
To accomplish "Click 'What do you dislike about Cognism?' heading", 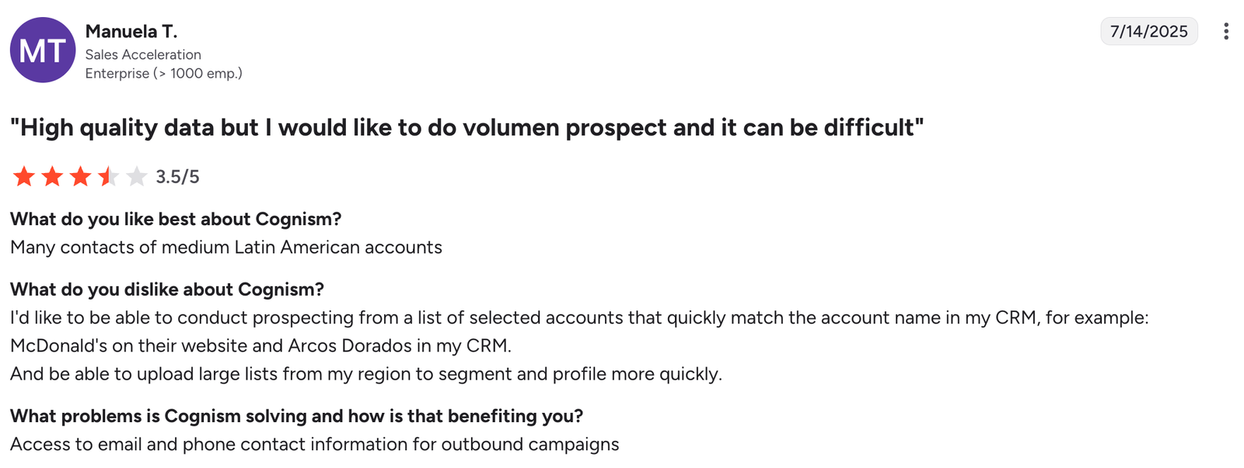I will [167, 289].
